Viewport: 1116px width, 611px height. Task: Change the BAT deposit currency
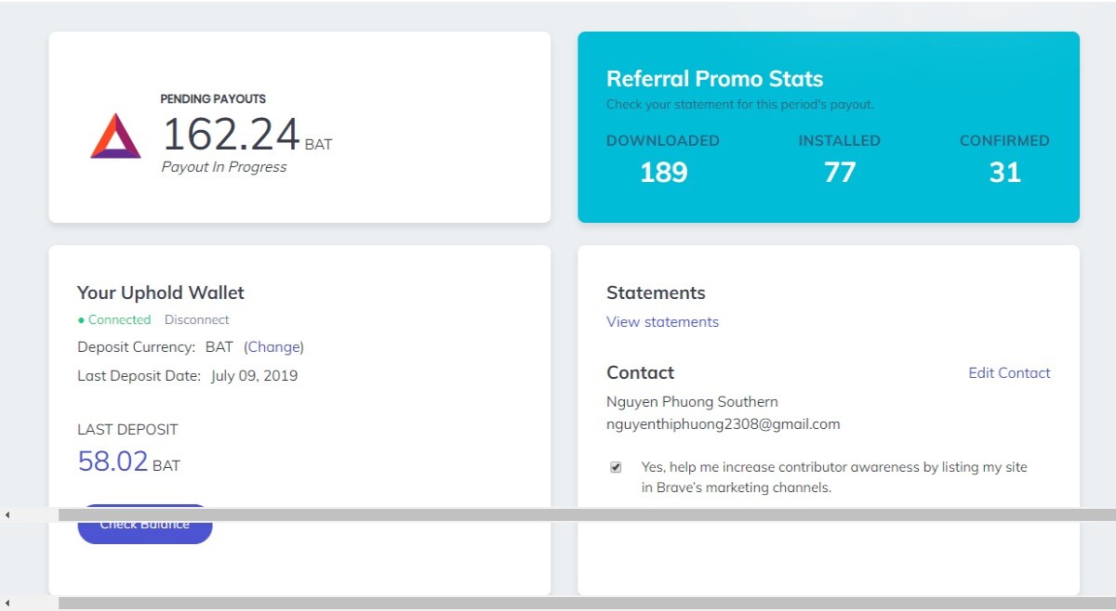pos(273,347)
